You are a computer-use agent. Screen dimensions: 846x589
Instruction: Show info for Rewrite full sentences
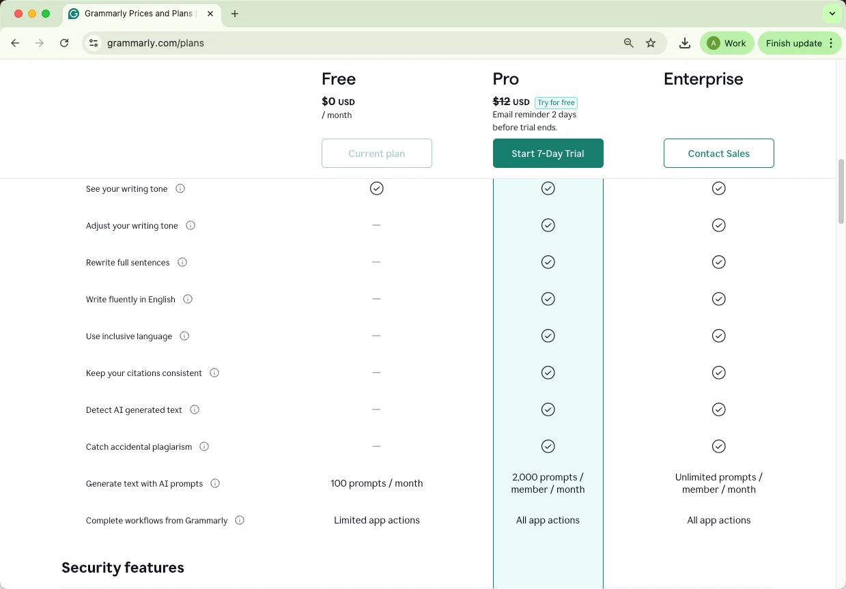click(x=182, y=262)
